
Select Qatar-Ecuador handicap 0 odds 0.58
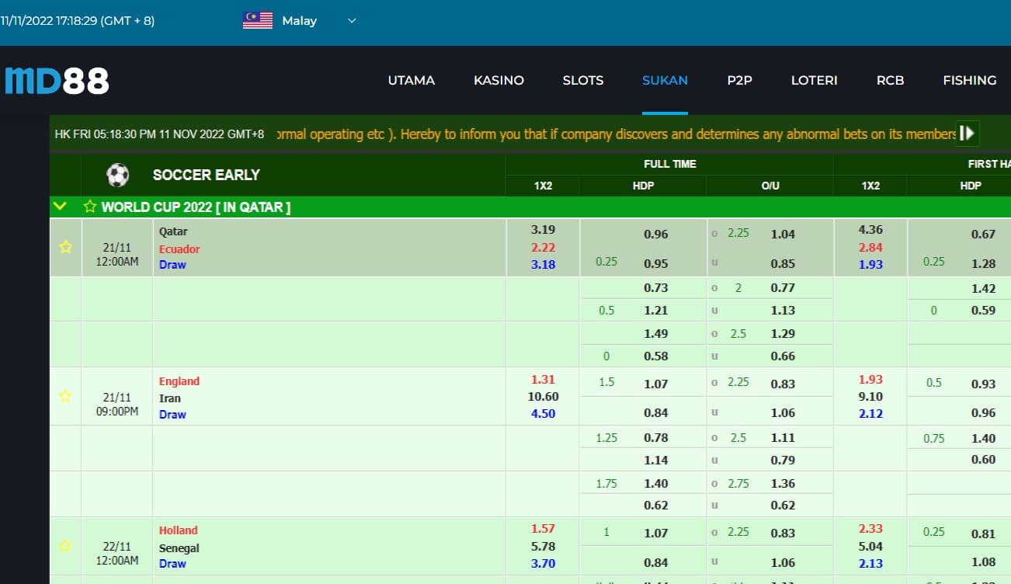pyautogui.click(x=656, y=356)
